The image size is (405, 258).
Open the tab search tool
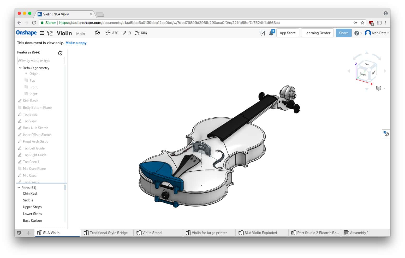click(19, 233)
